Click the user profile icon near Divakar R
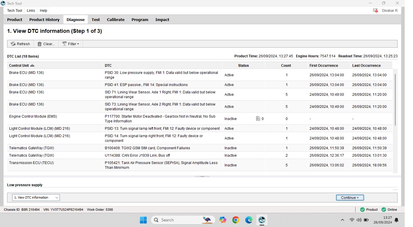This screenshot has width=413, height=227. coord(375,11)
